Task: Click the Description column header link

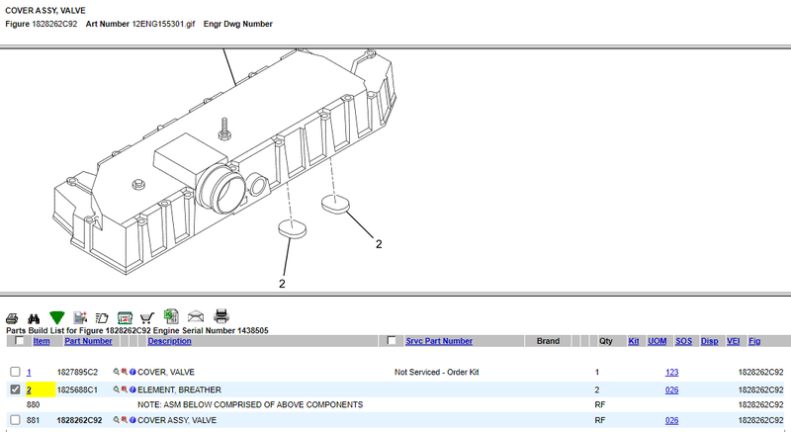Action: [x=169, y=341]
